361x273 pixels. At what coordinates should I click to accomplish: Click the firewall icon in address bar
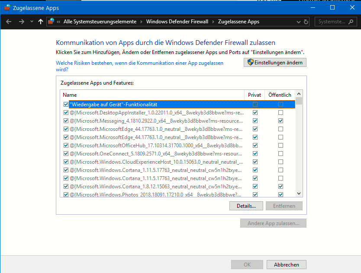point(51,21)
